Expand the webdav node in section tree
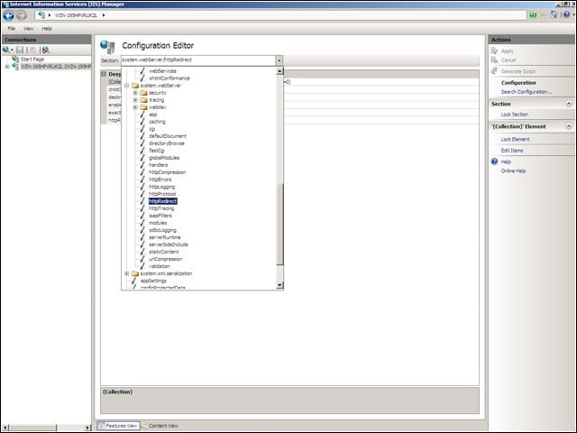 [135, 107]
